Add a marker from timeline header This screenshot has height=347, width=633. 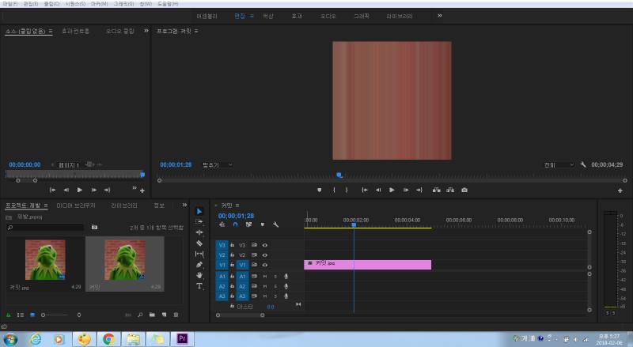(263, 224)
